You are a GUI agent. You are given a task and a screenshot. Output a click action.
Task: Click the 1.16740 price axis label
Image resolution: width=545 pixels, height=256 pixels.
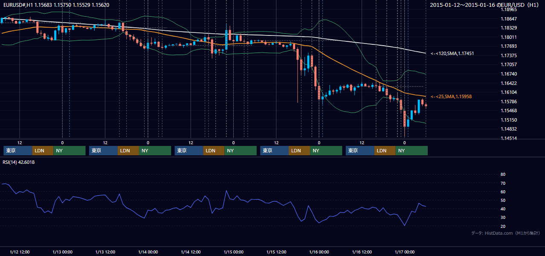coord(508,74)
